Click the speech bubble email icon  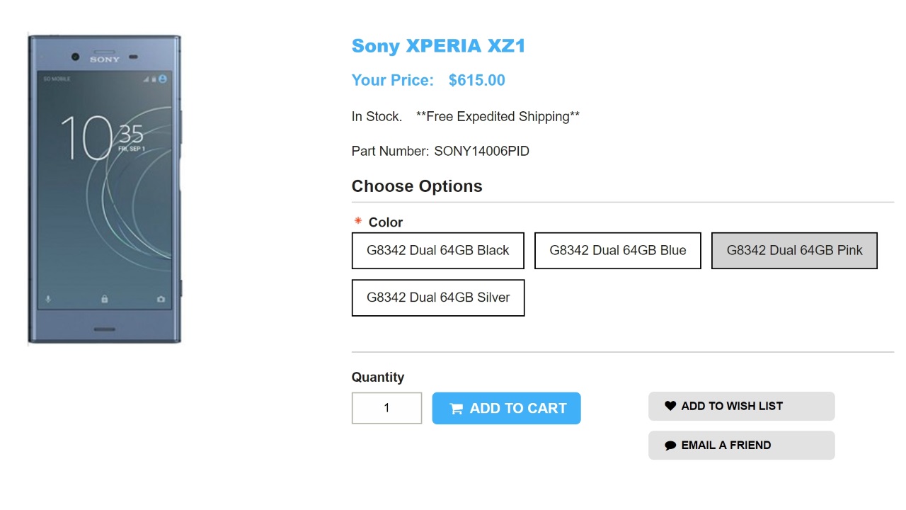[x=670, y=446]
